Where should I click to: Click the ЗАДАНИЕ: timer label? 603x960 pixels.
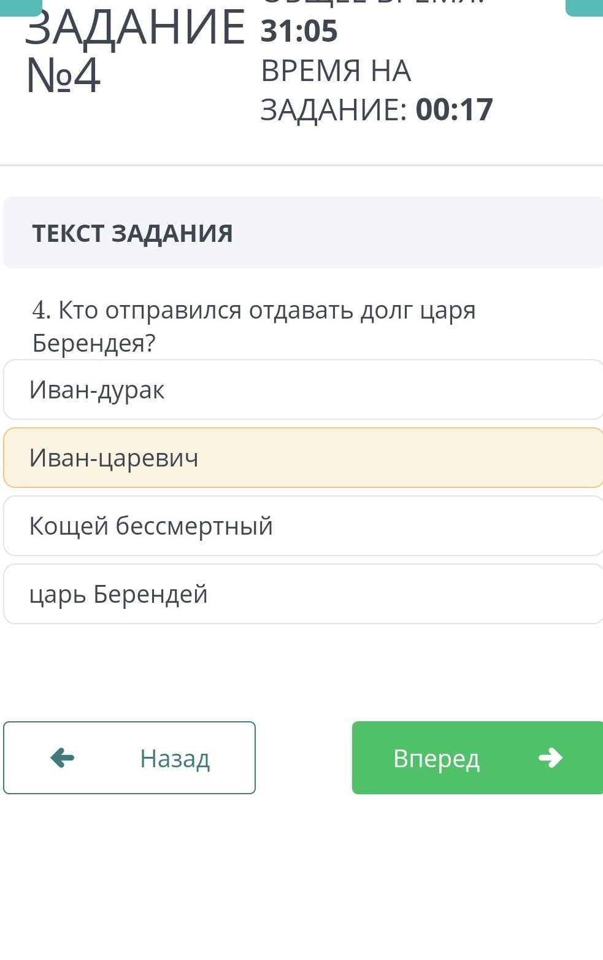(334, 110)
